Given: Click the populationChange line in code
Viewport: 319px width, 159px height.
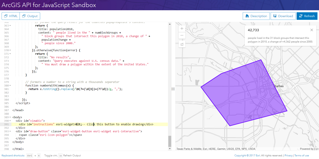Looking at the screenshot, I should pos(56,40).
